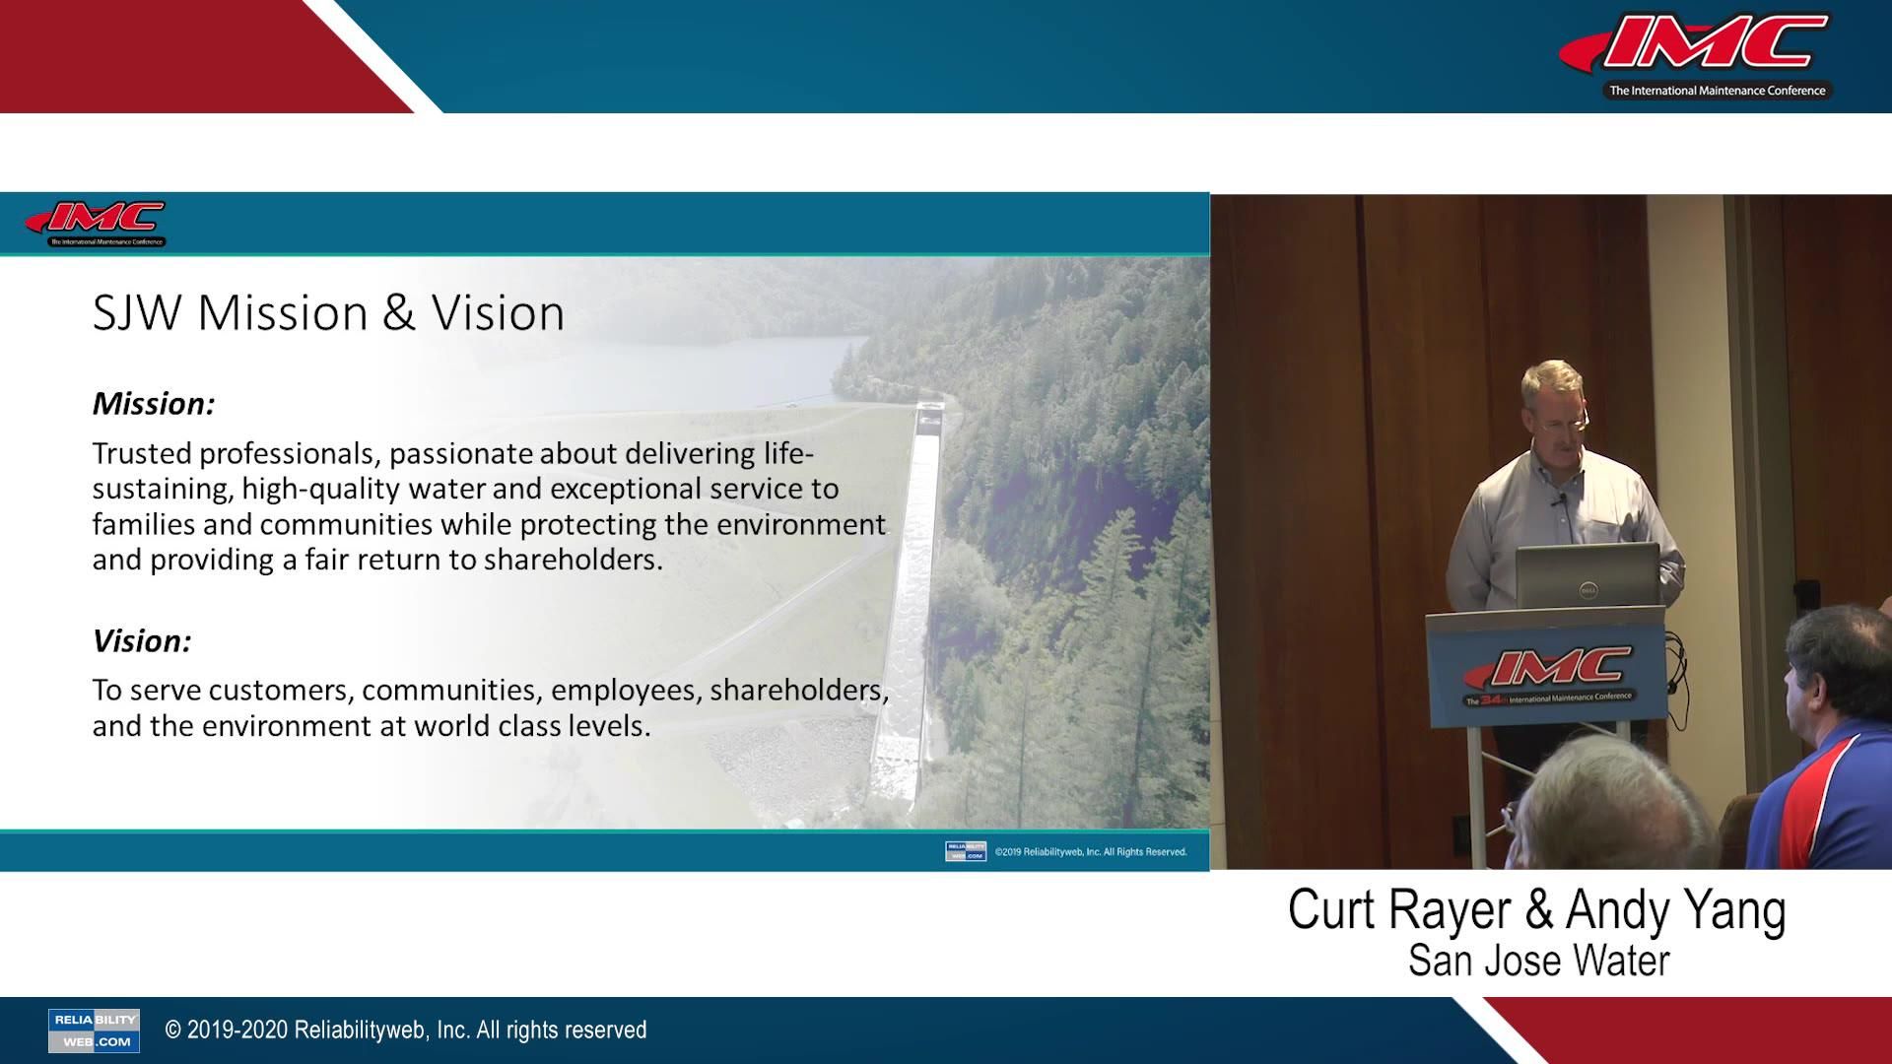Click the mission statement paragraph text
Image resolution: width=1892 pixels, height=1064 pixels.
(x=489, y=506)
